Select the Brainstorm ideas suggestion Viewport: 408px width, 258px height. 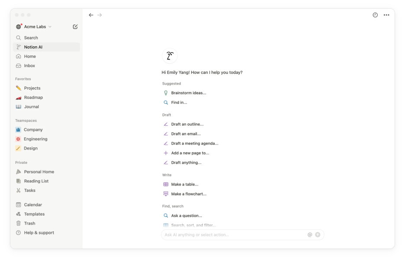(x=189, y=93)
